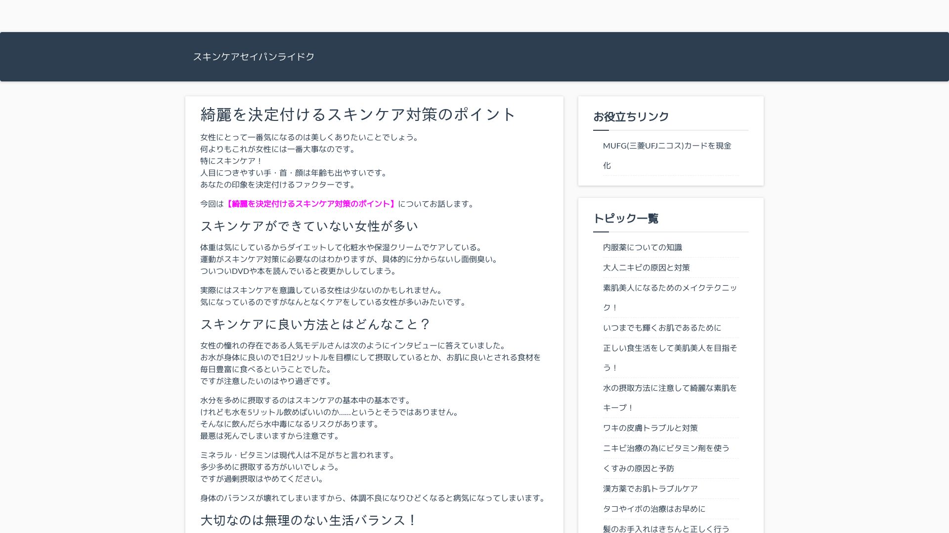Open 水の摂取方法に注意して綺麗な素肌をキープ！ link
Screen dimensions: 949x533
(669, 388)
